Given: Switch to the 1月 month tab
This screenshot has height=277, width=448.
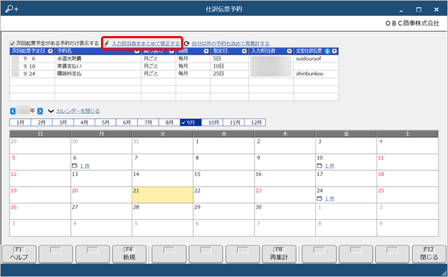Looking at the screenshot, I should pyautogui.click(x=20, y=123).
